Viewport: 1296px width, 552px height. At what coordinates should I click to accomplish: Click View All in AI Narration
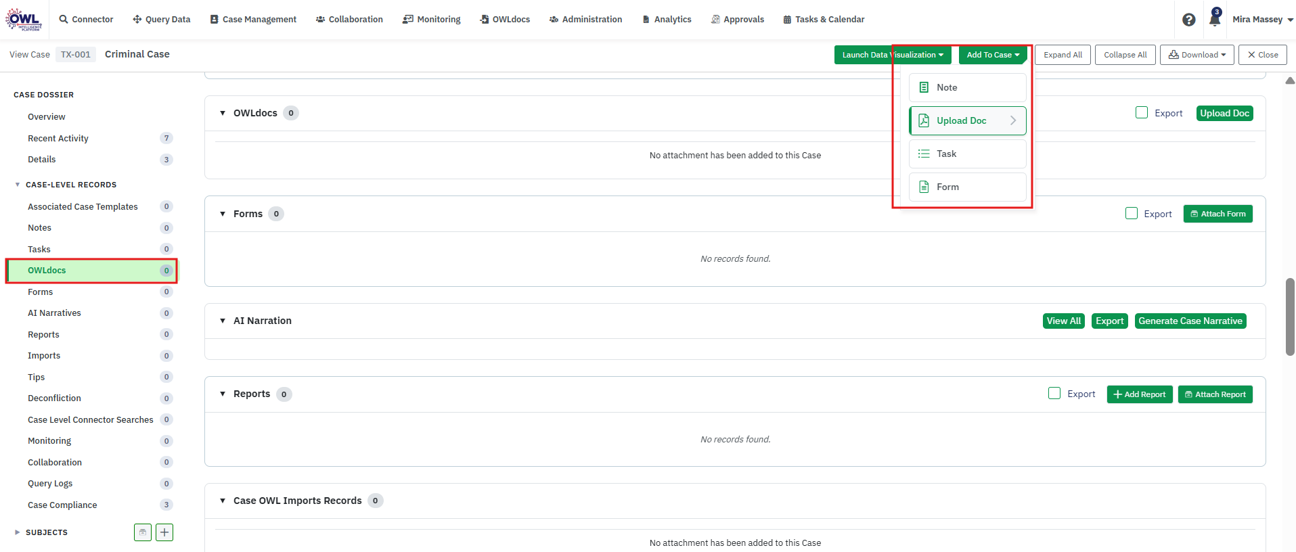pos(1064,321)
